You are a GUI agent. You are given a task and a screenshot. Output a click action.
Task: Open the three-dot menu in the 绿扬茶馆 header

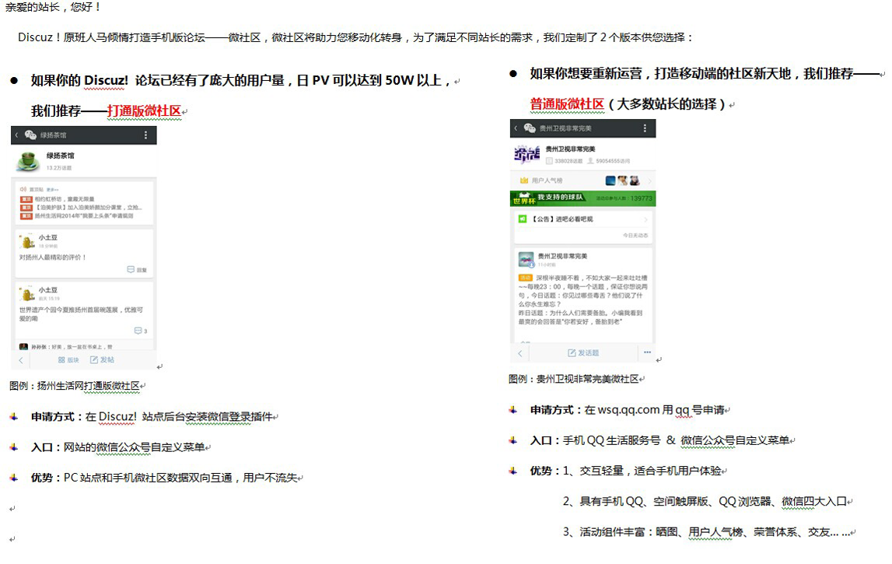[145, 135]
